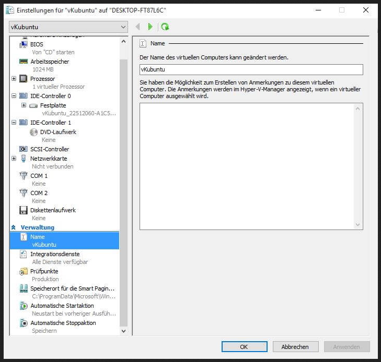Image resolution: width=381 pixels, height=362 pixels.
Task: Click the tree scrollbar up arrow
Action: [x=123, y=41]
